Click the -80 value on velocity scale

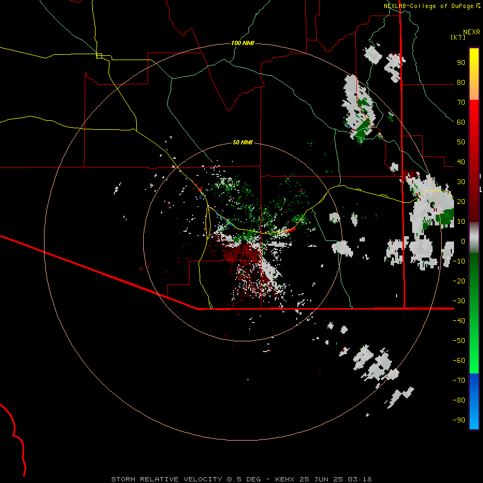(459, 400)
